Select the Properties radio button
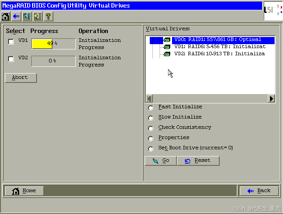This screenshot has height=214, width=283. pos(151,139)
